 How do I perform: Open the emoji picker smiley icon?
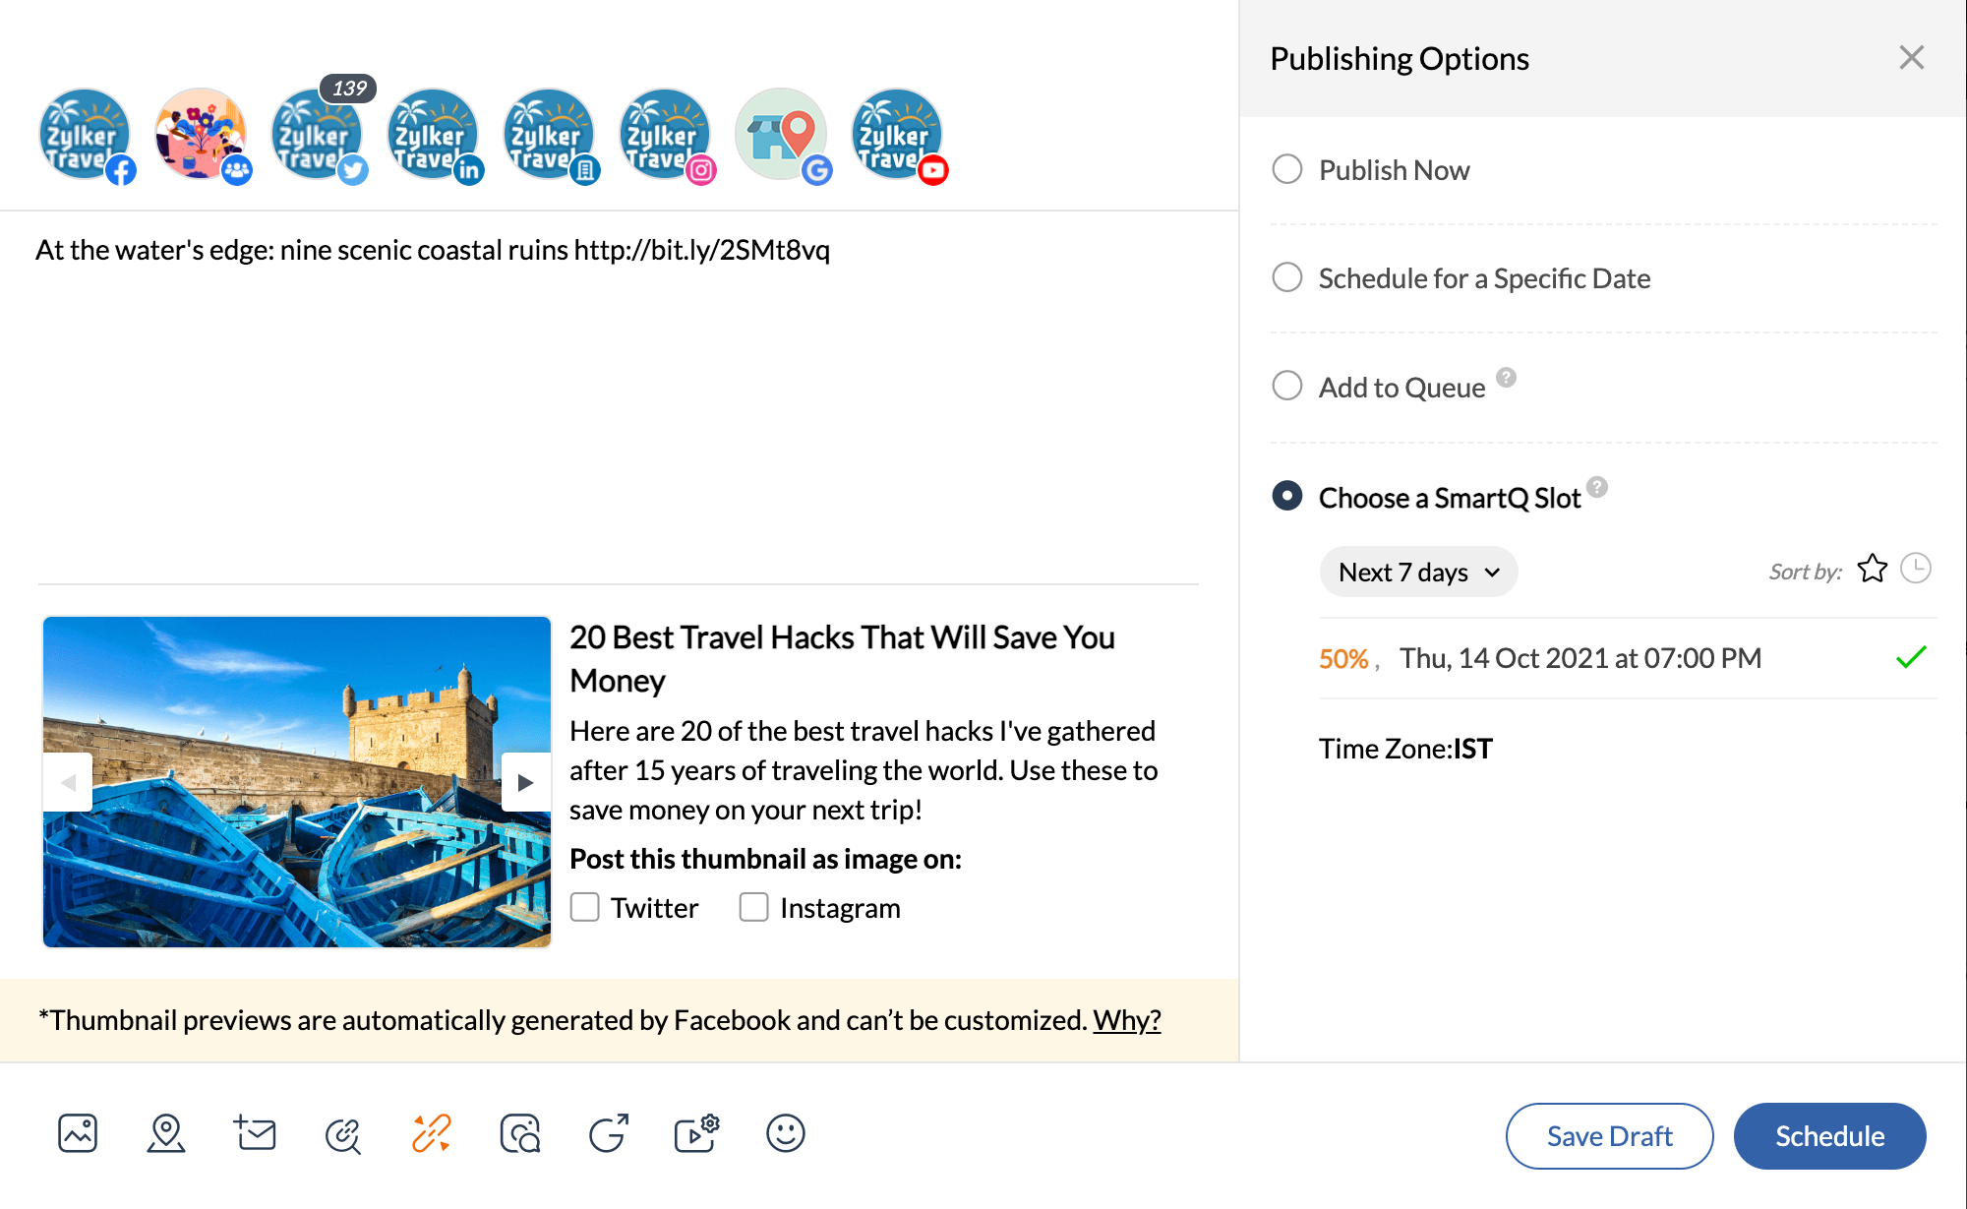pyautogui.click(x=785, y=1133)
